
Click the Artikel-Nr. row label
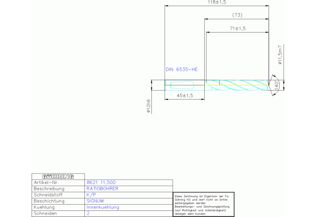pos(46,182)
